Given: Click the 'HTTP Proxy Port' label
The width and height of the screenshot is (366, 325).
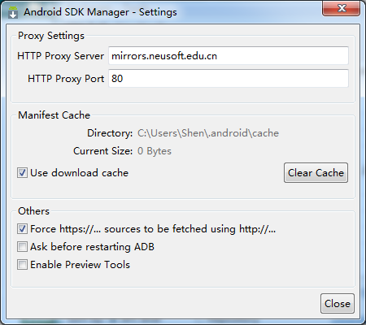Looking at the screenshot, I should point(66,79).
